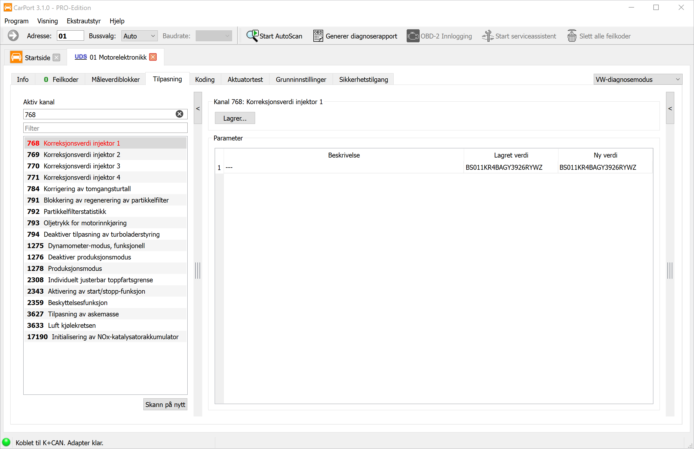Viewport: 694px width, 449px height.
Task: Select channel 792 Partikkelfilterstatistikk
Action: (x=105, y=211)
